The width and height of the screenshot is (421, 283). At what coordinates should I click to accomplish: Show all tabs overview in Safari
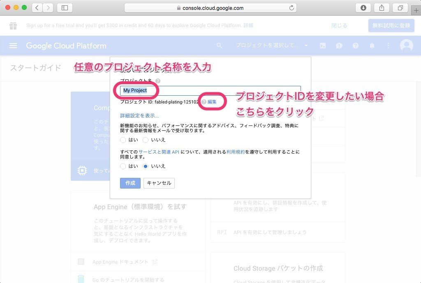point(400,8)
